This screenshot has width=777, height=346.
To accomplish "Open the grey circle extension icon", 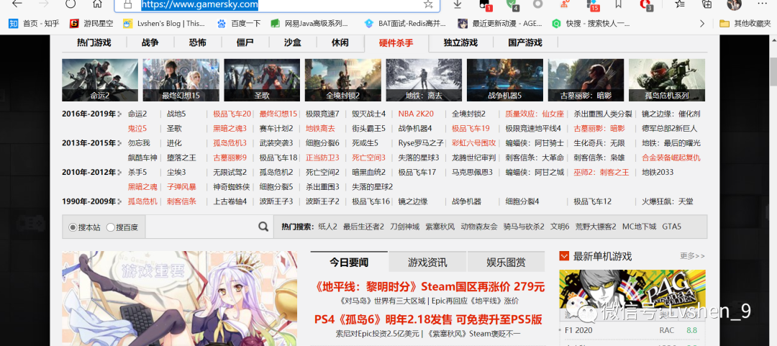I will pos(537,4).
